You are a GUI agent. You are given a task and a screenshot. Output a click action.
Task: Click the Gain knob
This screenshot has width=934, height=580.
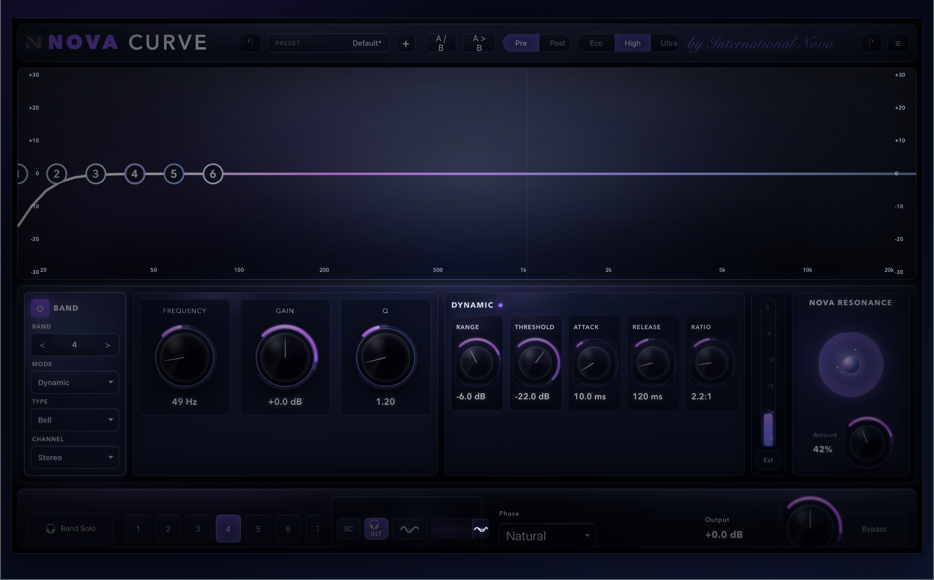[285, 357]
